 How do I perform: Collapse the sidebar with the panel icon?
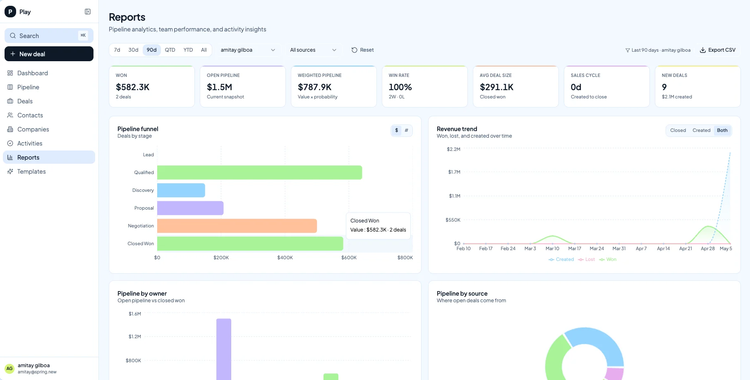(x=88, y=12)
